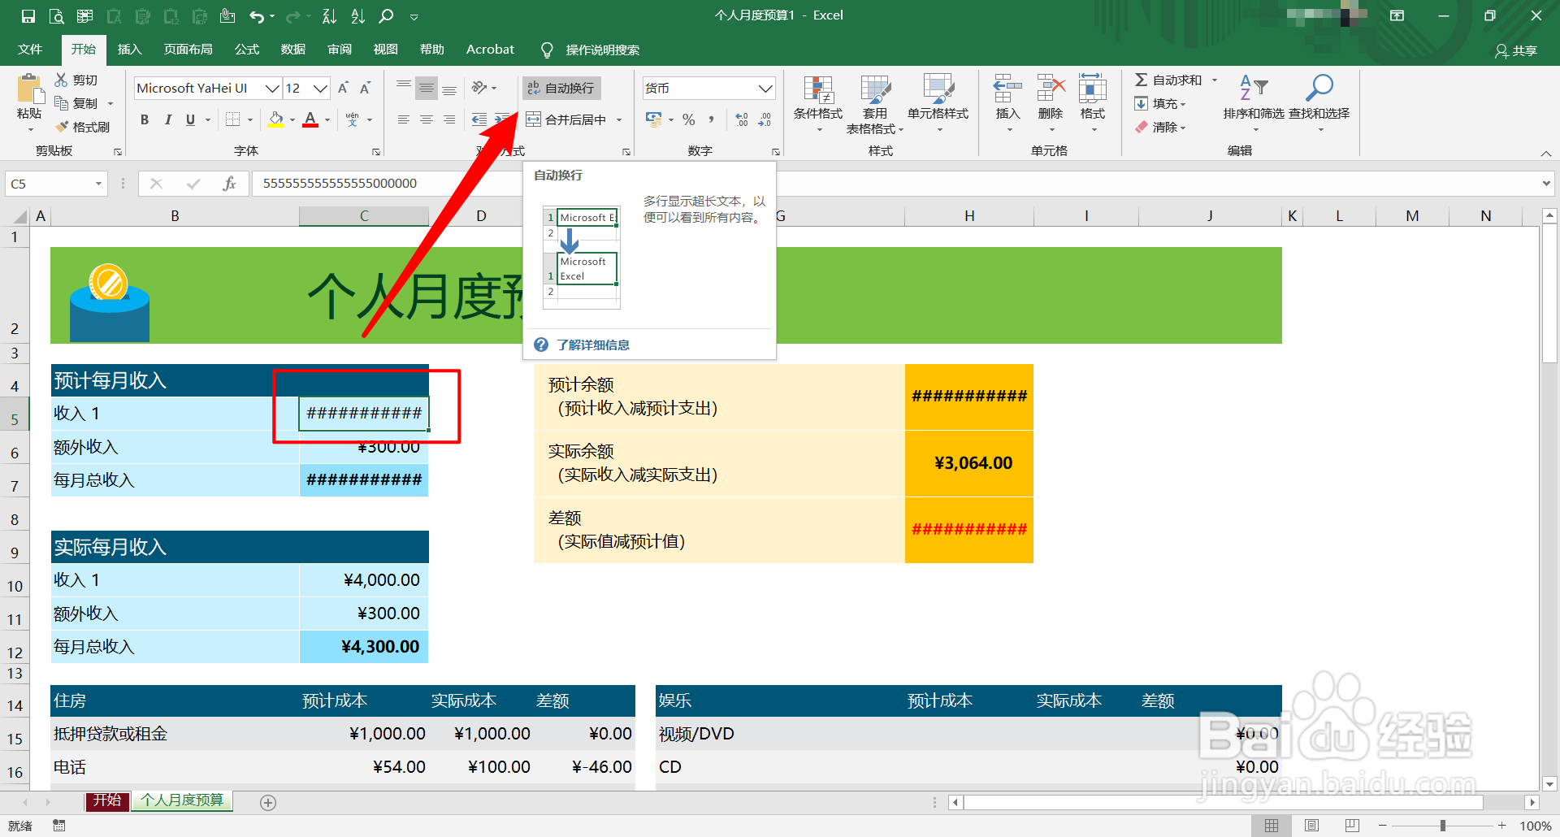Select the 个人月度预算 sheet tab

(x=181, y=800)
